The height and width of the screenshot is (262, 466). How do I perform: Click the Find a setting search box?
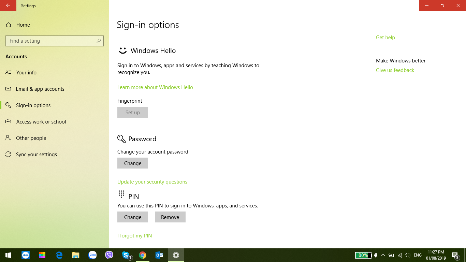[x=55, y=41]
